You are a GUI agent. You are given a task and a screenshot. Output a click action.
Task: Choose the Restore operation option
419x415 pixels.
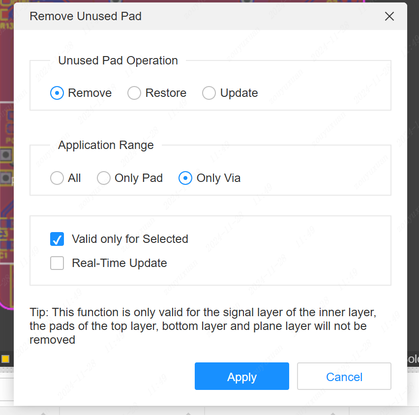134,93
